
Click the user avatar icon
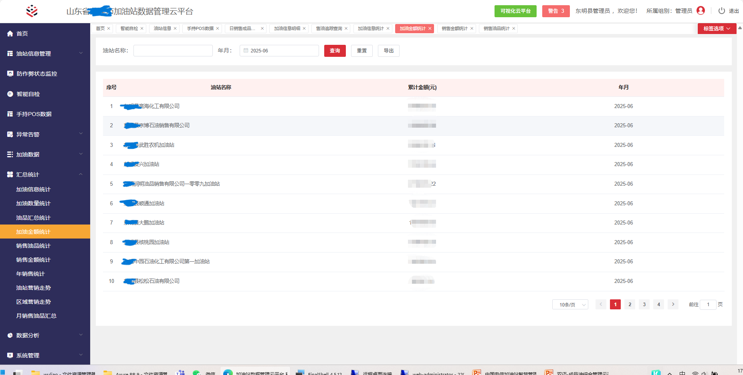tap(701, 11)
